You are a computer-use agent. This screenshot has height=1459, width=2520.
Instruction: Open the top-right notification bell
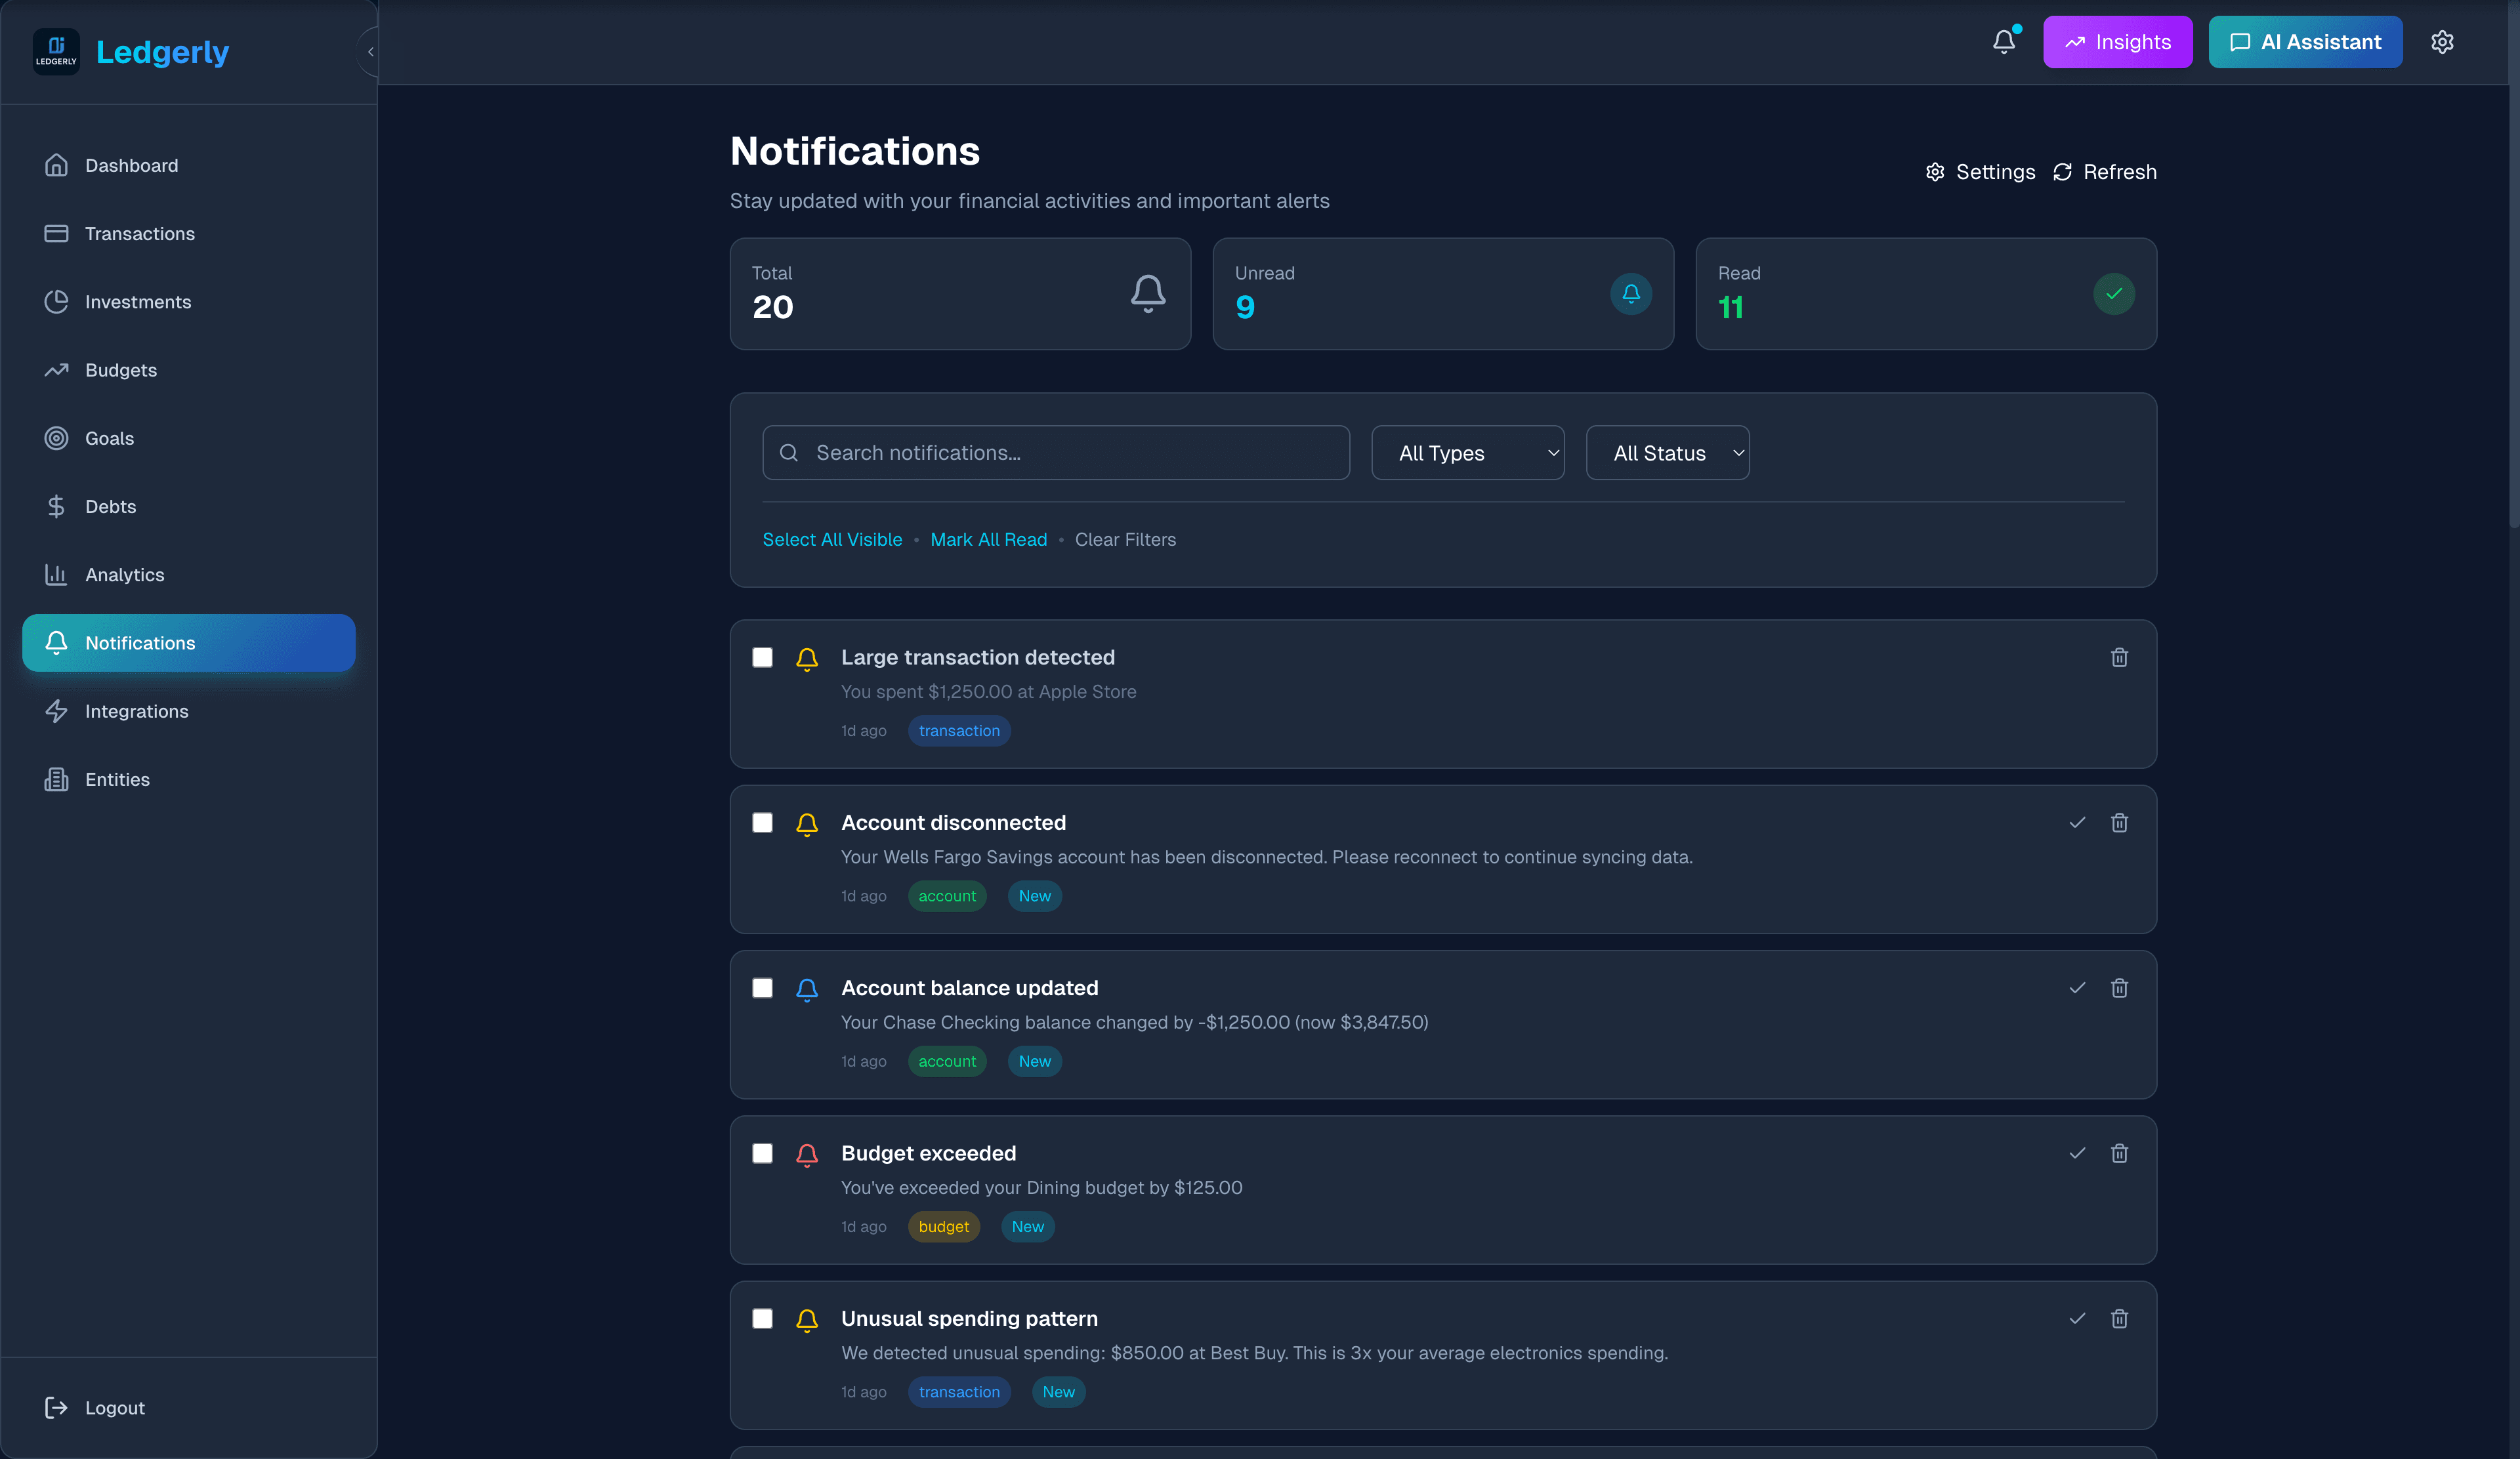coord(2004,41)
